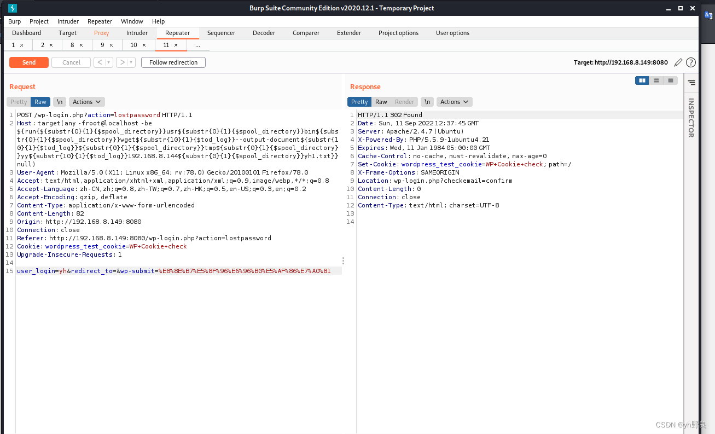Viewport: 715px width, 434px height.
Task: Open new Repeater tab via '...'
Action: coord(197,45)
